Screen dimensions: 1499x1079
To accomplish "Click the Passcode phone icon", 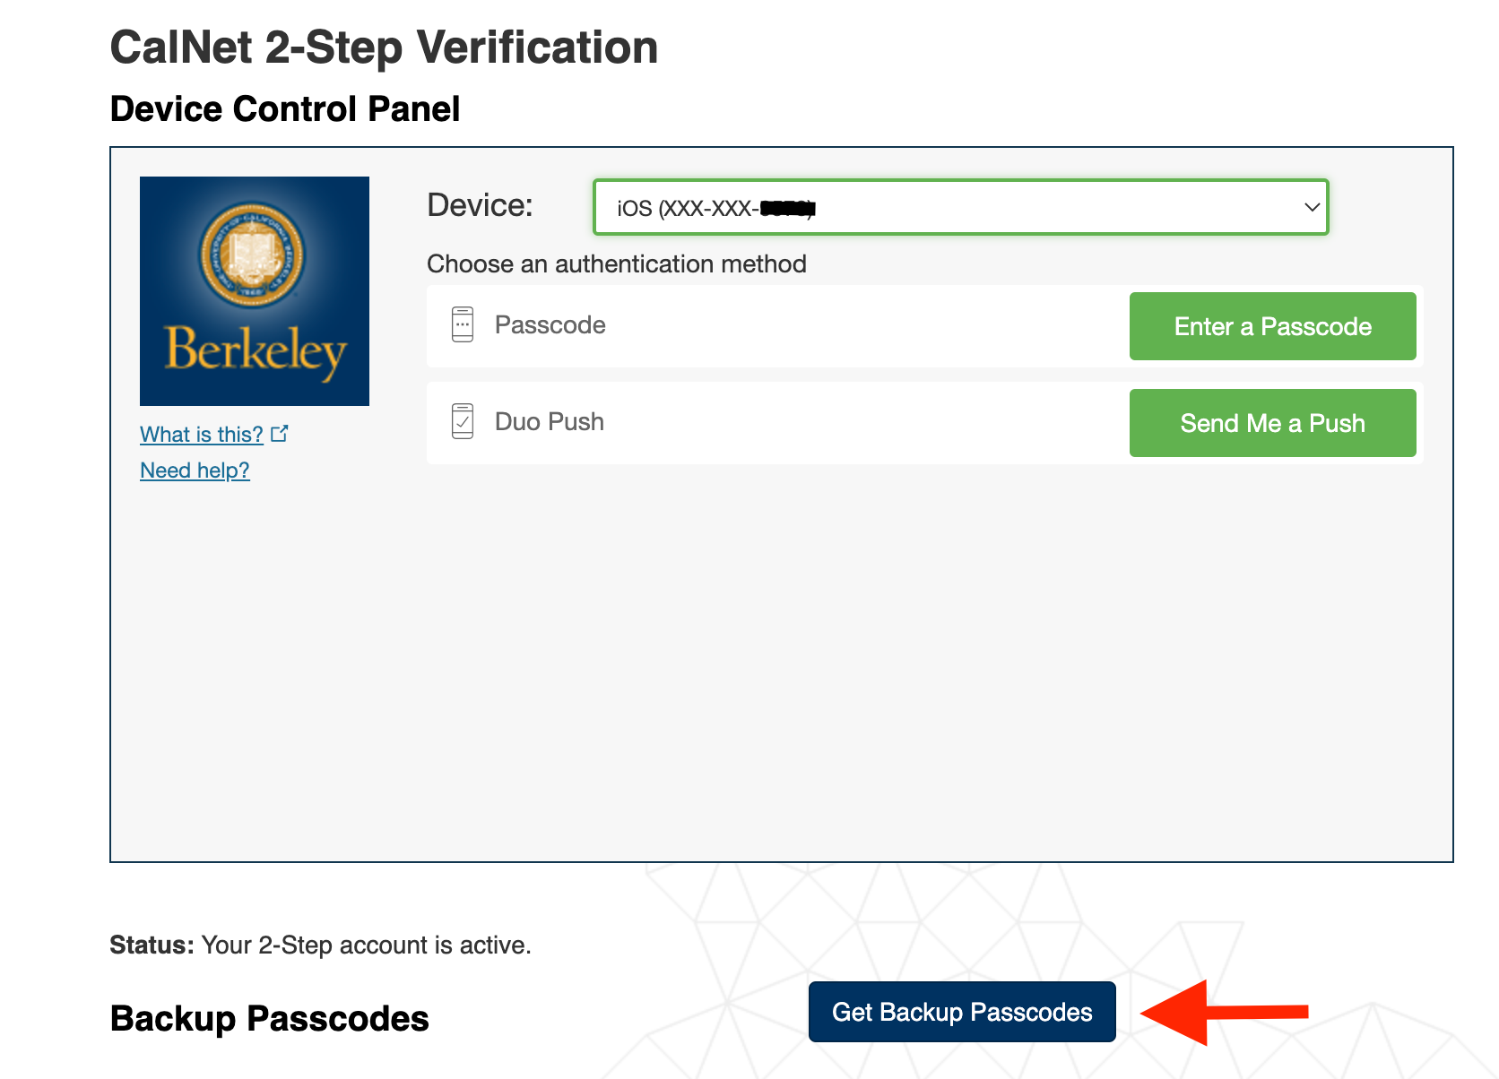I will point(463,324).
